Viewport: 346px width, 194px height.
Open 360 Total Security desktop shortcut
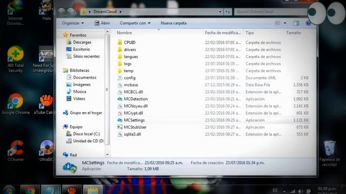[15, 59]
